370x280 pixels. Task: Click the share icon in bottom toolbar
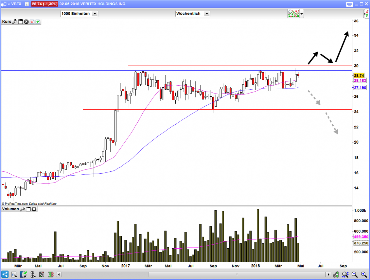point(5,274)
